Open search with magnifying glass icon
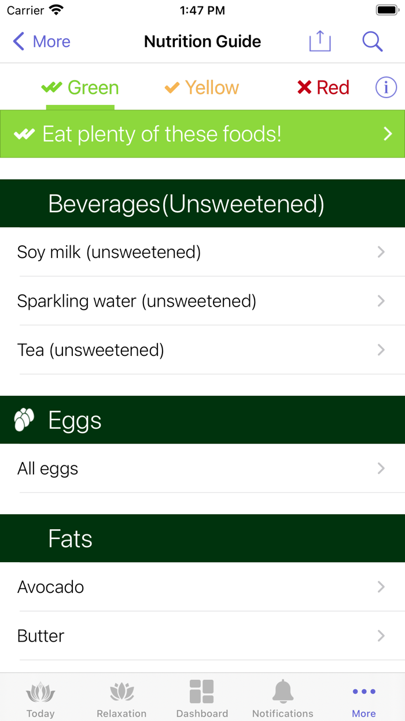 [372, 41]
